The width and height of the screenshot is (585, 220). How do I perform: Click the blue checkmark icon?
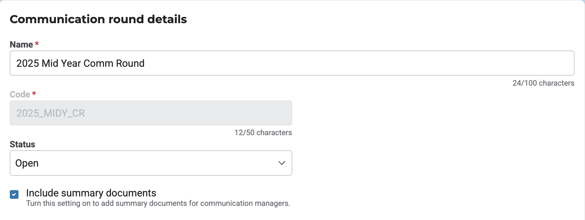(14, 194)
